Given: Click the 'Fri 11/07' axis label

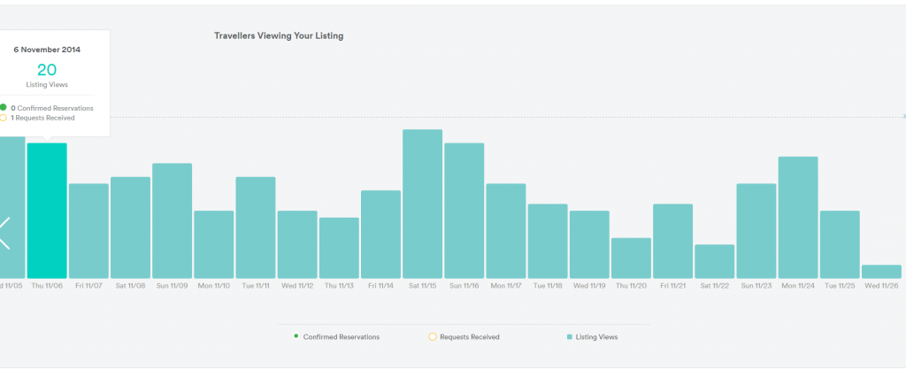Looking at the screenshot, I should [x=89, y=286].
